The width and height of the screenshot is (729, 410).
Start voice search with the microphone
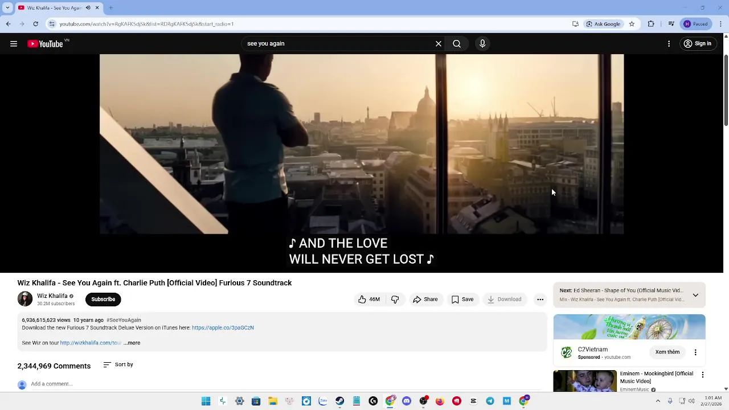(x=482, y=44)
